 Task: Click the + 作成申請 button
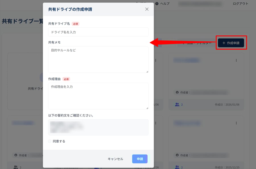231,43
